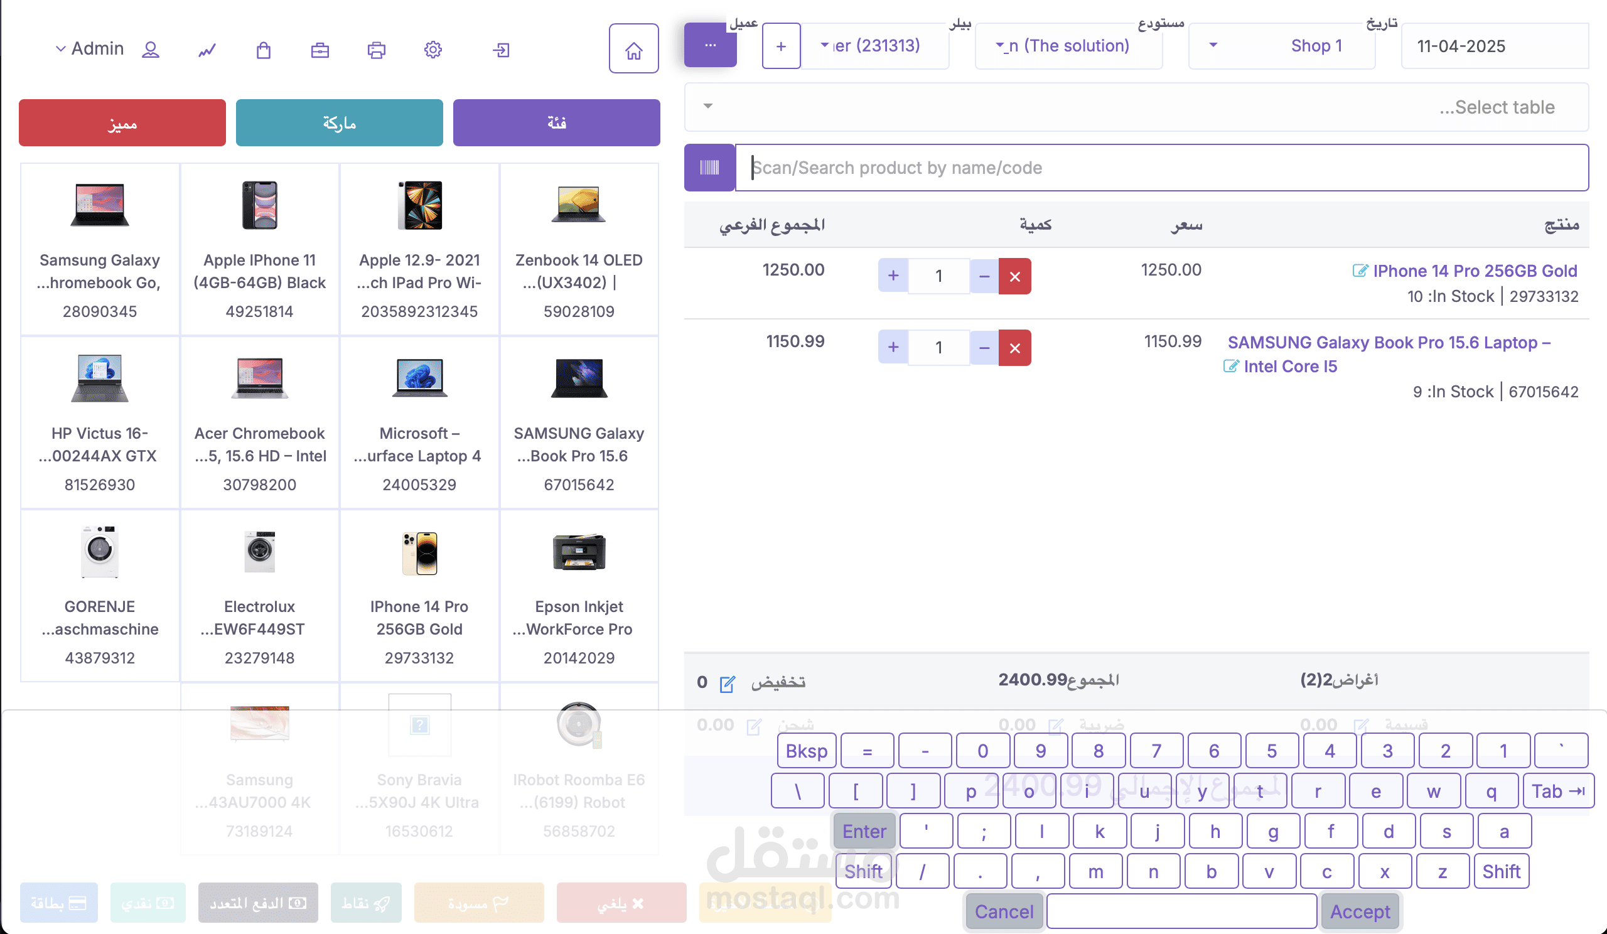Open the customer (231313) dropdown

[x=874, y=46]
